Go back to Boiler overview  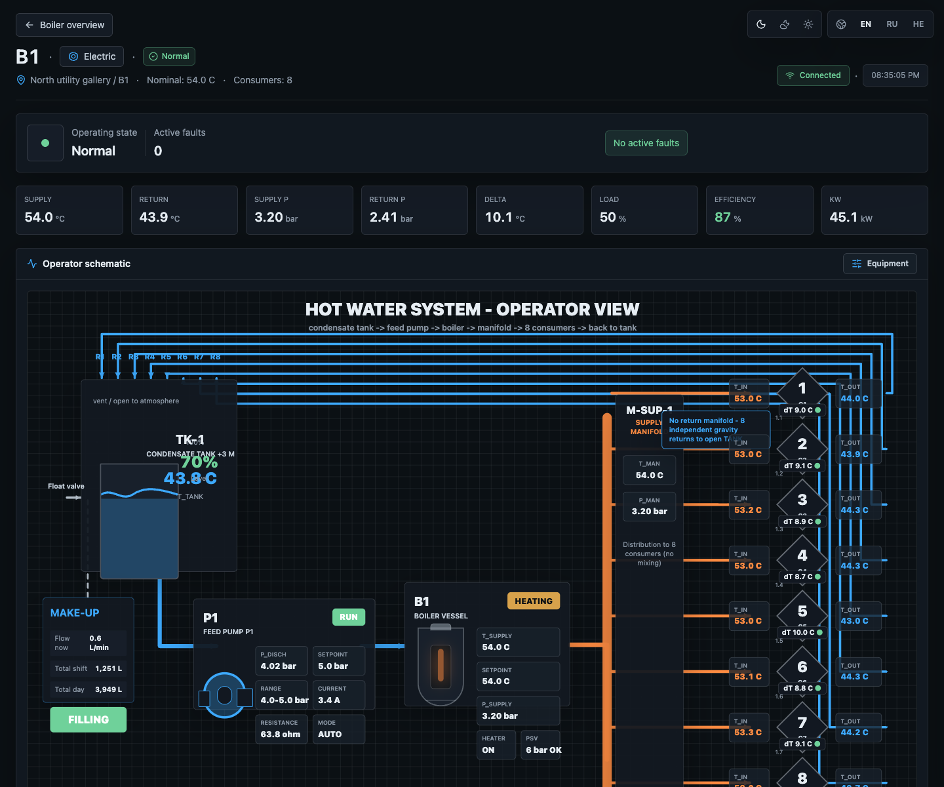coord(64,25)
